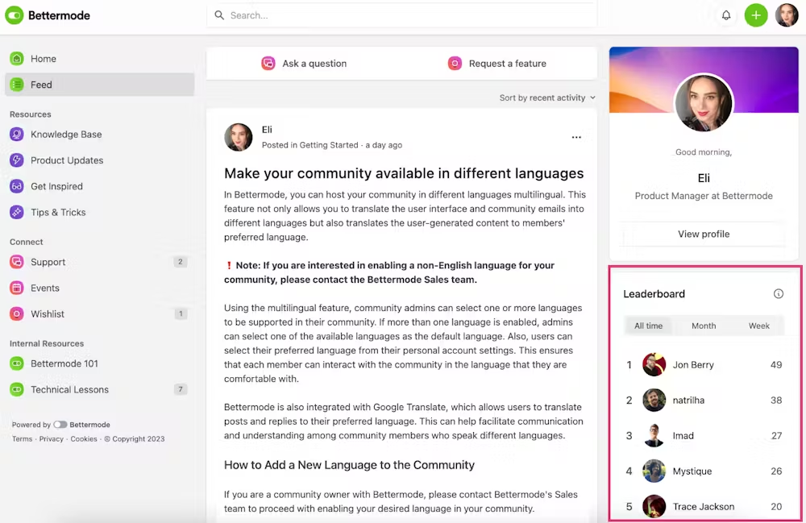Open Knowledge Base from the sidebar
The width and height of the screenshot is (806, 523).
[64, 134]
